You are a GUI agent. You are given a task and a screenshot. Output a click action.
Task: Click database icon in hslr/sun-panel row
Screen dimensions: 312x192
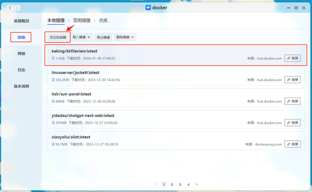pos(53,101)
